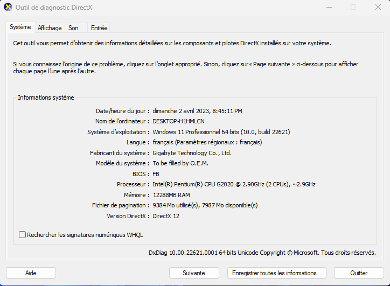Select the Système tab

(20, 27)
